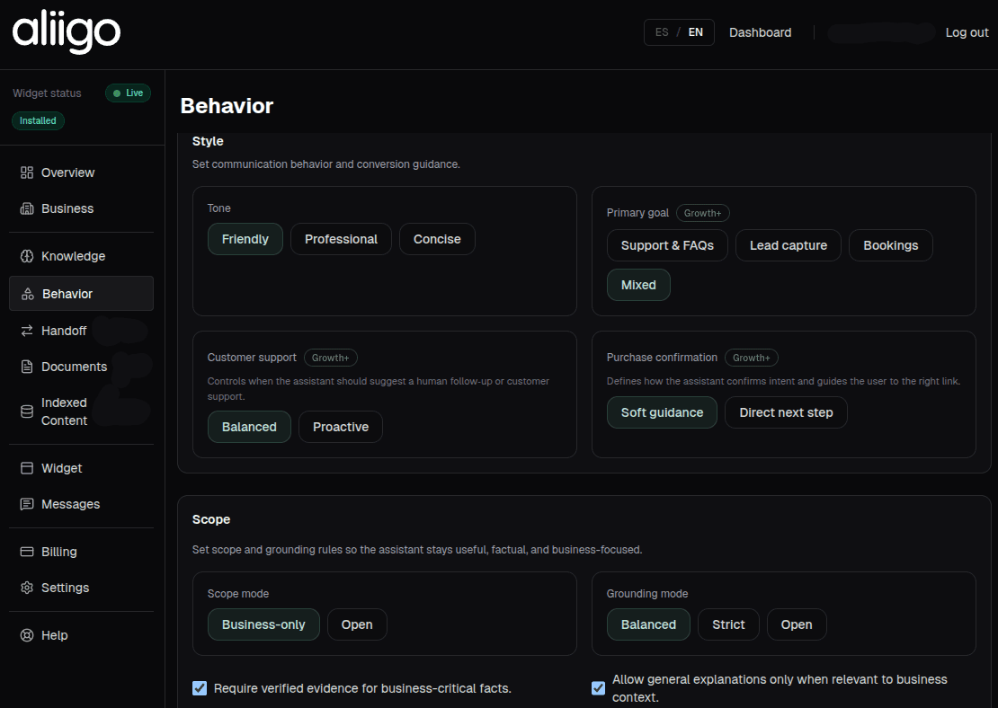This screenshot has width=998, height=708.
Task: Set Grounding mode to Strict
Action: tap(728, 624)
